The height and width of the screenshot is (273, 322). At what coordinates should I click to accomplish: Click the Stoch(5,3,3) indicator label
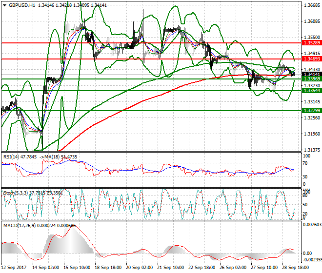click(16, 193)
